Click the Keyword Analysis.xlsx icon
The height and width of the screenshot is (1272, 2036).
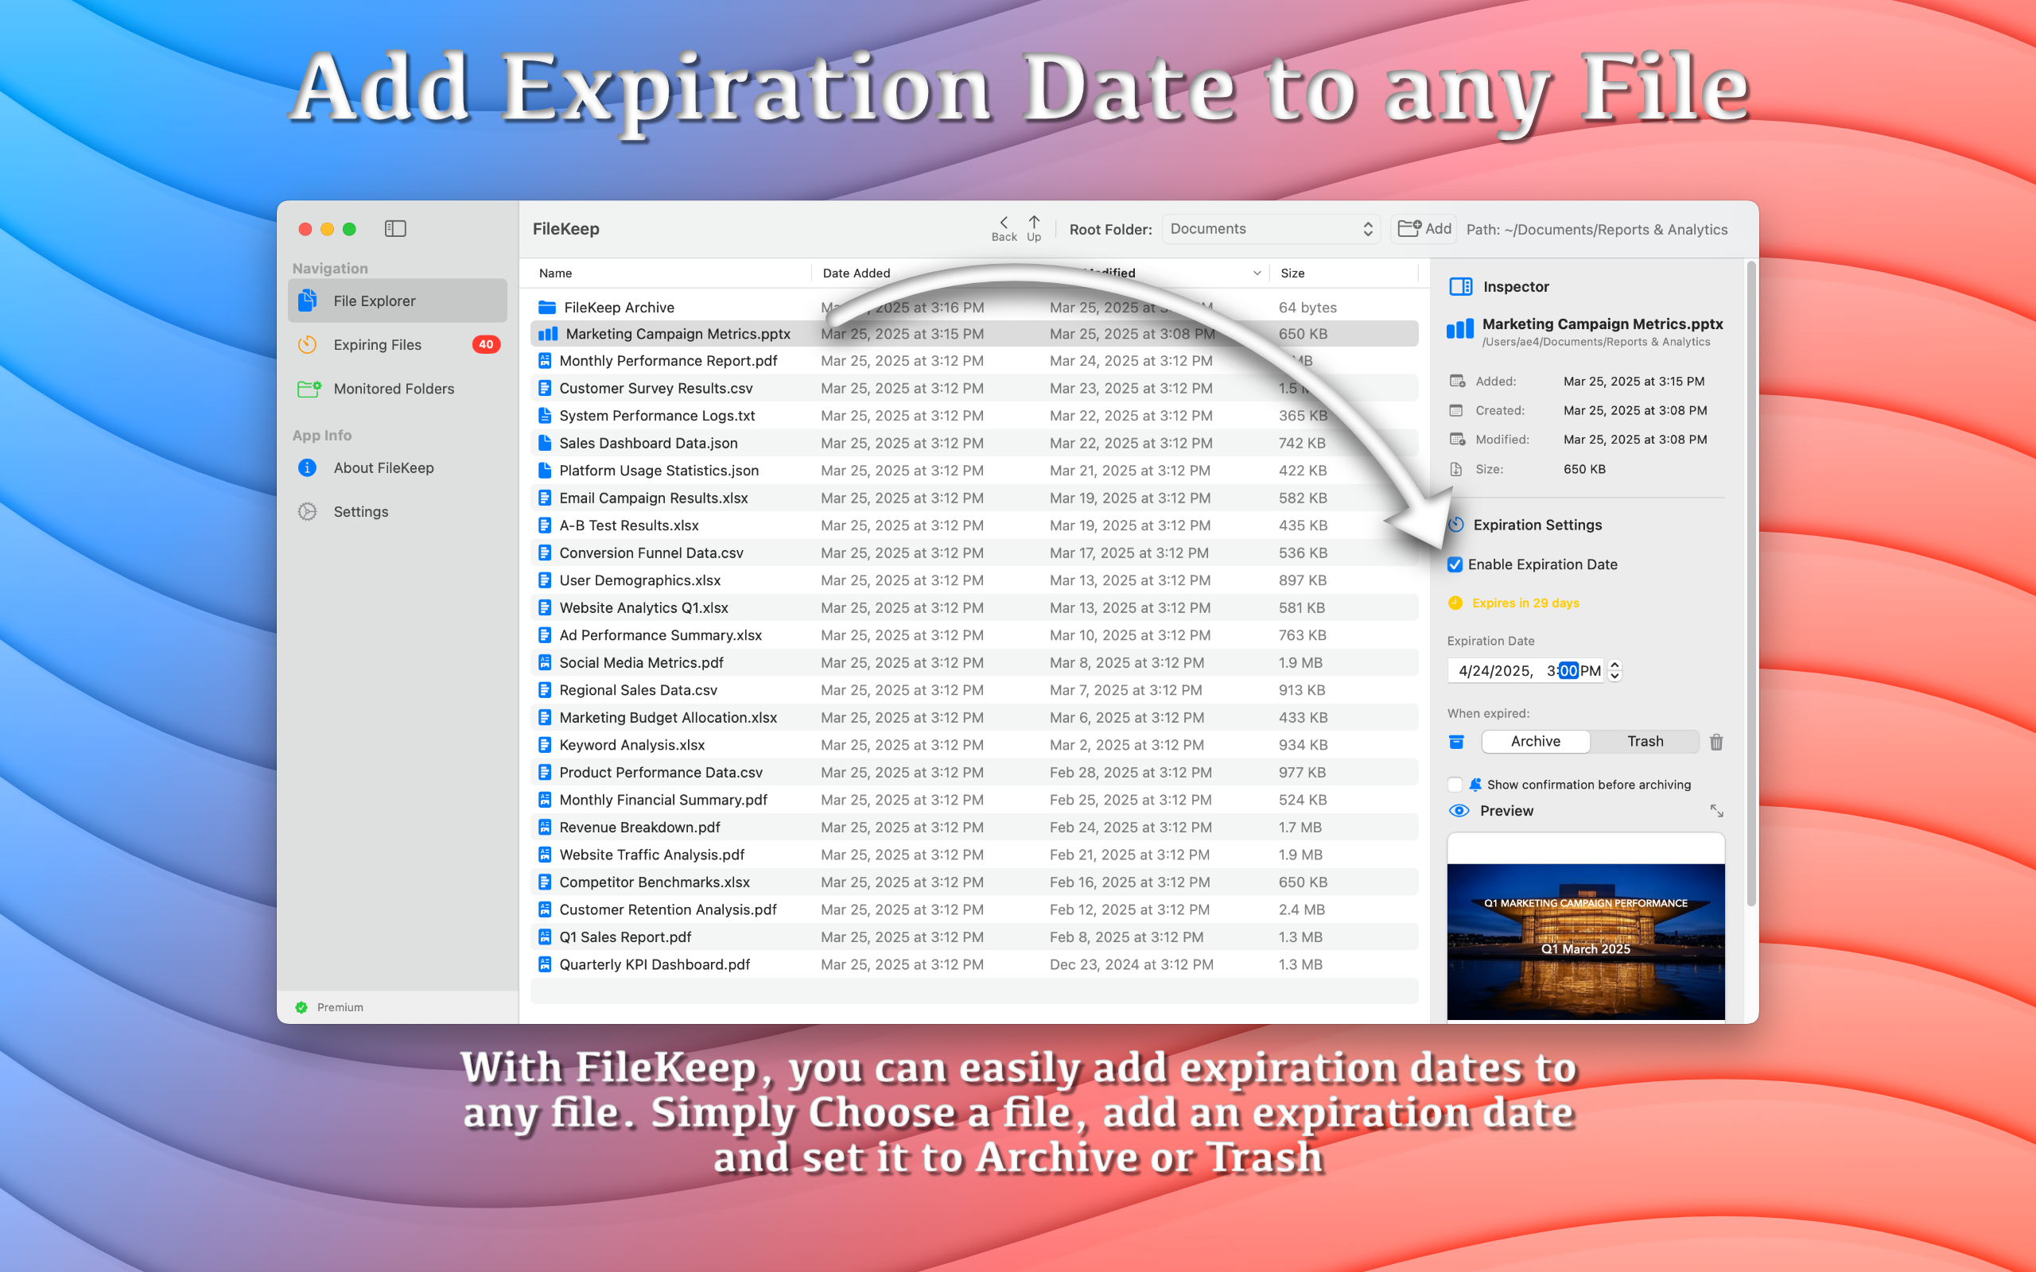(545, 745)
